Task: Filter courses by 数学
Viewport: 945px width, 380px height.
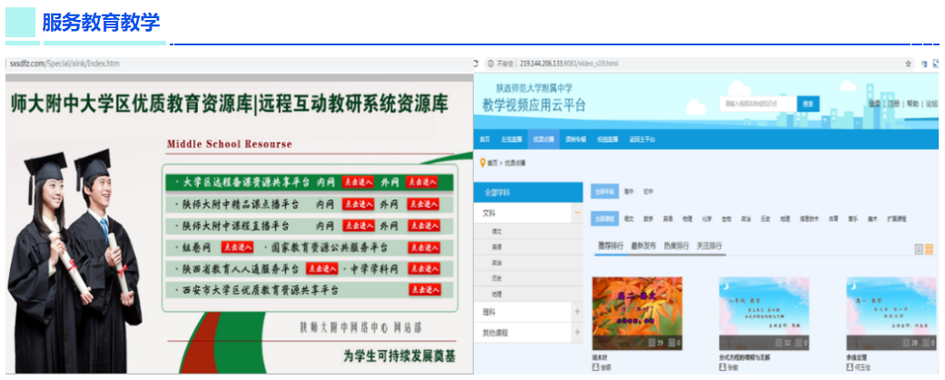Action: tap(648, 219)
